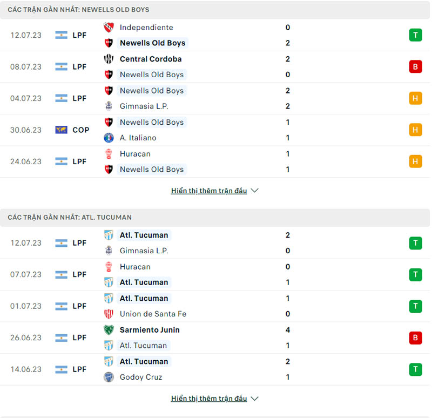
Task: Follow the Newells Old Boys team link
Action: [152, 43]
